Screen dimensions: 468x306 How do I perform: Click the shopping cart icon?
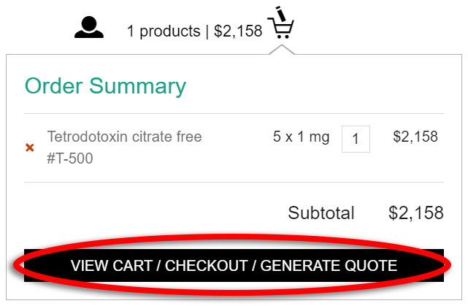pos(281,26)
